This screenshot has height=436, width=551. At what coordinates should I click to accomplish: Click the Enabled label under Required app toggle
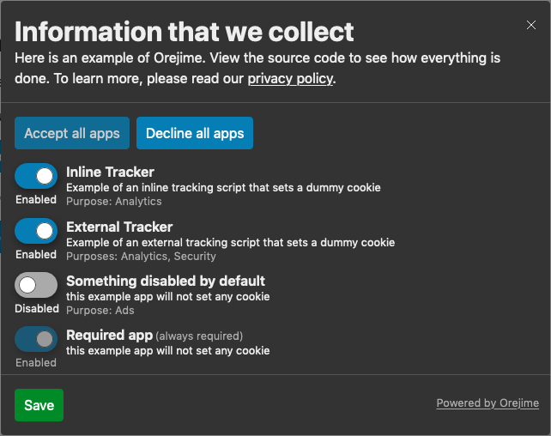tap(36, 362)
